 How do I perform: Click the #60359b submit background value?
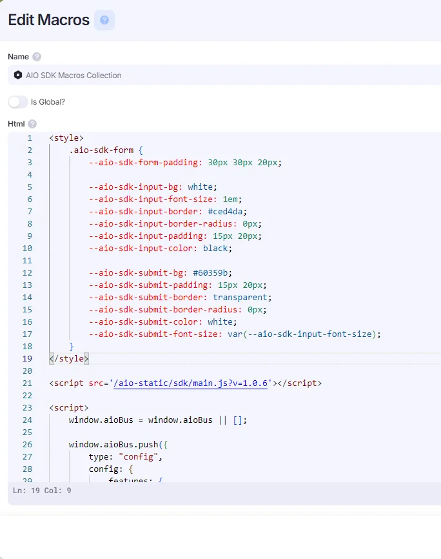(x=211, y=273)
